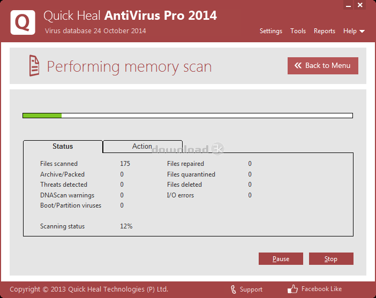This screenshot has width=376, height=298.
Task: Click the Quick Heal AntiVirus Pro 2014 title
Action: (130, 16)
